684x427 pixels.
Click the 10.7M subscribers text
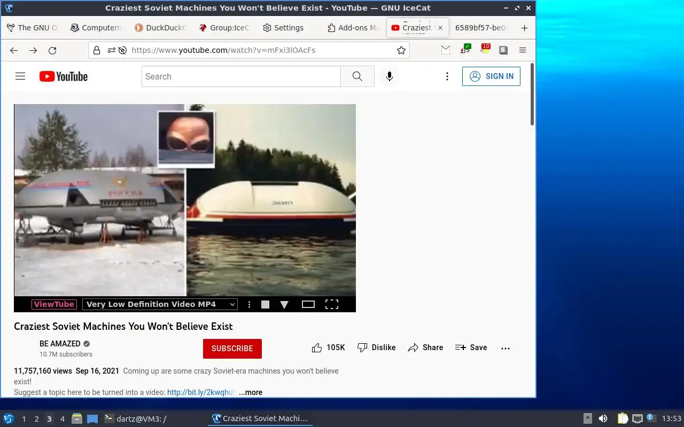coord(66,354)
